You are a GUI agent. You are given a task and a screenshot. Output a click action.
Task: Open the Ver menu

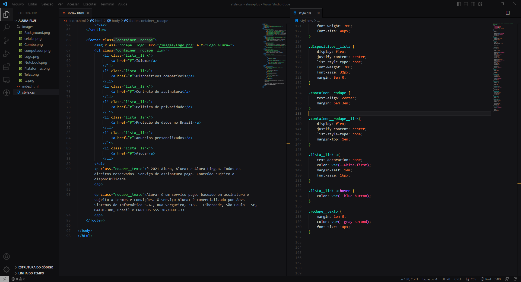pyautogui.click(x=60, y=4)
